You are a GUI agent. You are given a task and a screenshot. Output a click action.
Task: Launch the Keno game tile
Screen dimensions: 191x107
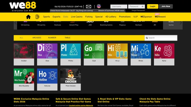point(164,55)
